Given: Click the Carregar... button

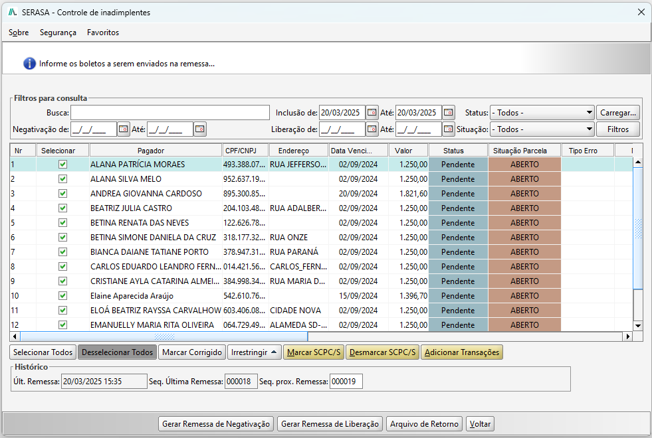Looking at the screenshot, I should (618, 113).
